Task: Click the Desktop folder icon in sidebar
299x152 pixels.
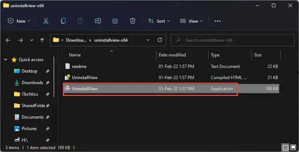Action: [x=17, y=71]
